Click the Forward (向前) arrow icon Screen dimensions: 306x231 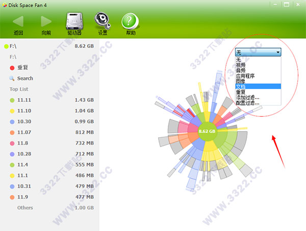click(46, 21)
